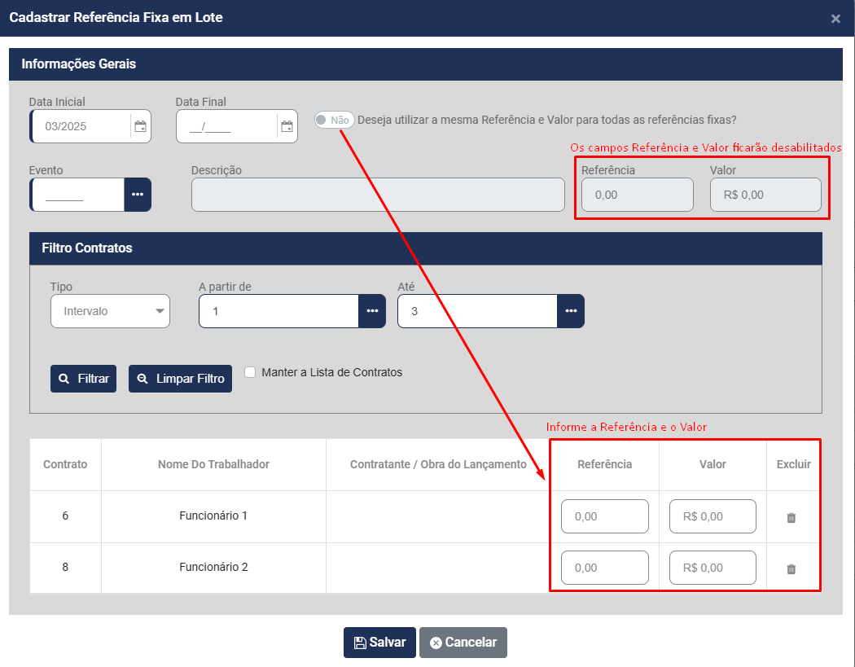
Task: Save with the Salvar button
Action: [x=379, y=642]
